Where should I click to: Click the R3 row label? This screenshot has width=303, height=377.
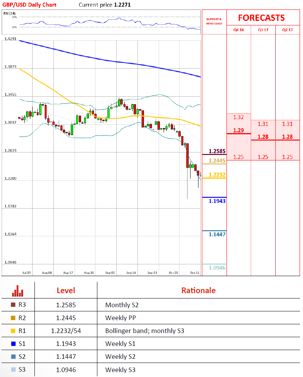[x=22, y=305]
